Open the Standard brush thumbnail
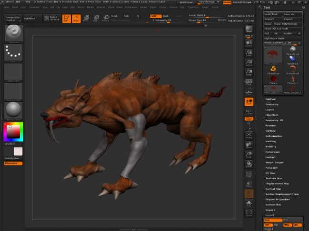309x231 pixels. (13, 34)
